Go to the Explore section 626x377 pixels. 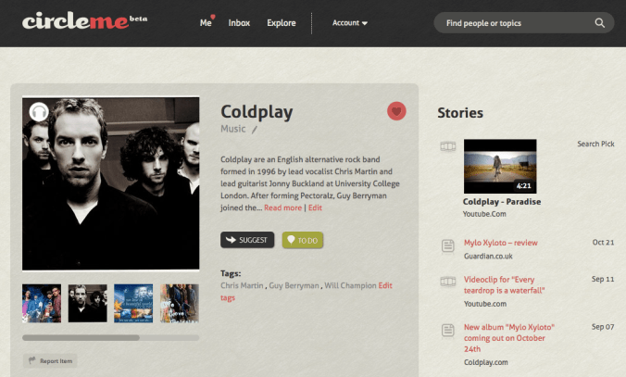click(x=282, y=23)
